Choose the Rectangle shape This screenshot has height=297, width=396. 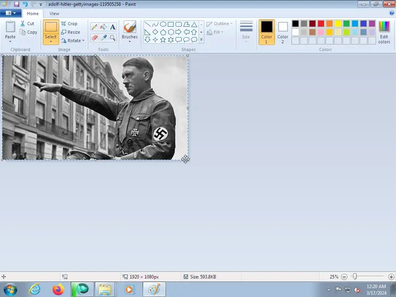(171, 24)
